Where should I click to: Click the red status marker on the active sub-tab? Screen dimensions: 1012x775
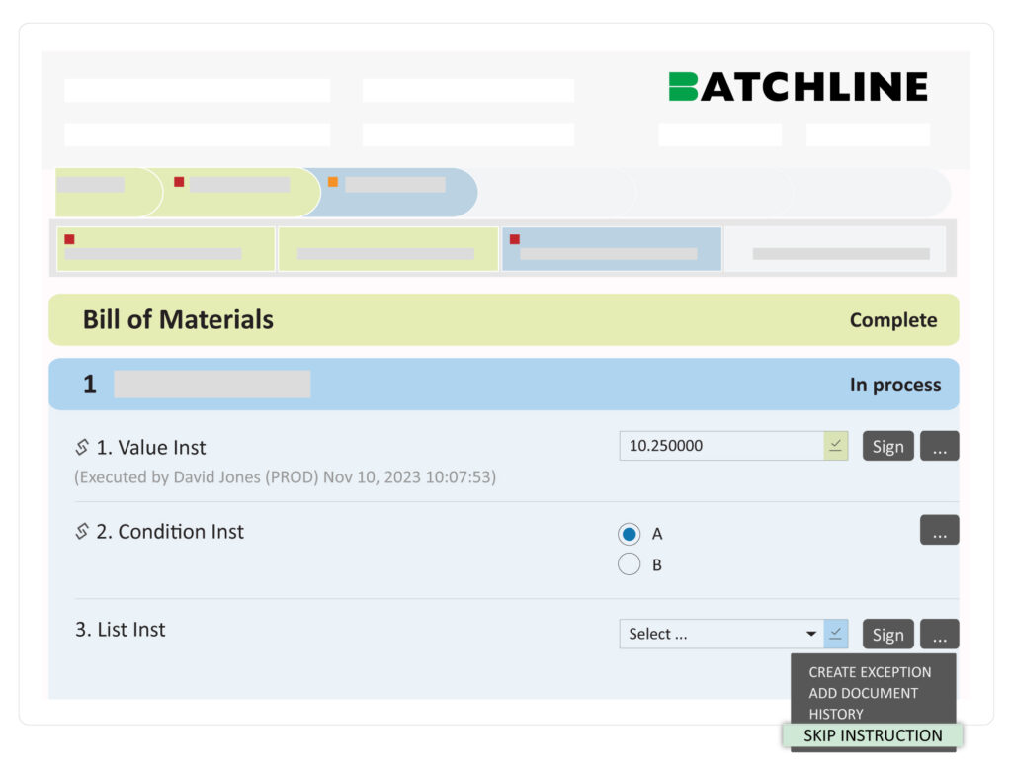[x=514, y=239]
